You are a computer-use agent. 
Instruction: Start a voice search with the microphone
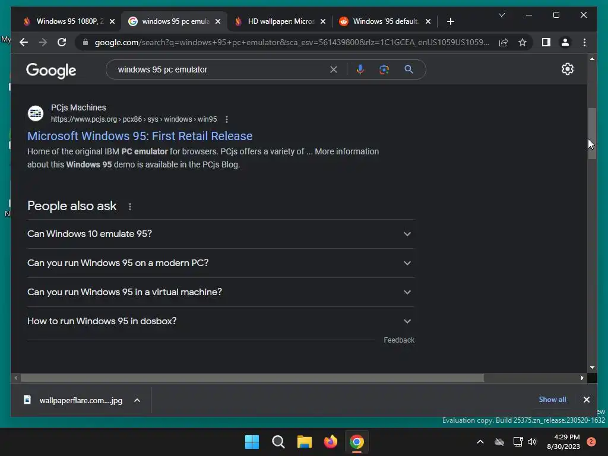[x=360, y=69]
